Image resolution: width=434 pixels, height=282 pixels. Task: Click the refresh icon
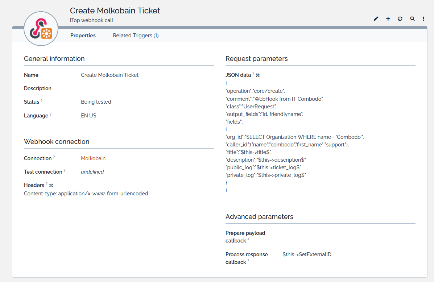pyautogui.click(x=400, y=19)
